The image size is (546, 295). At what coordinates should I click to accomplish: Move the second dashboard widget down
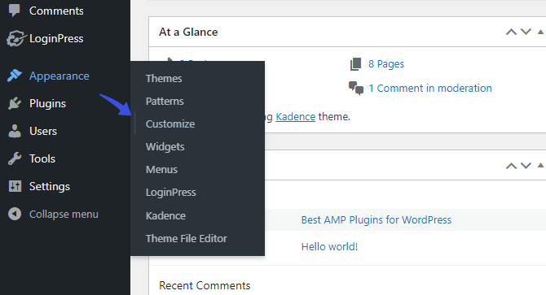click(526, 166)
